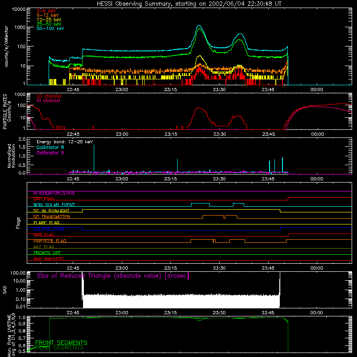The height and width of the screenshot is (357, 357).
Task: Click the '00:00' tick under the particle rates panel
Action: (317, 134)
